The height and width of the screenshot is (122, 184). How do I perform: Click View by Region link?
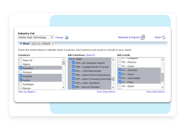[x=26, y=92]
